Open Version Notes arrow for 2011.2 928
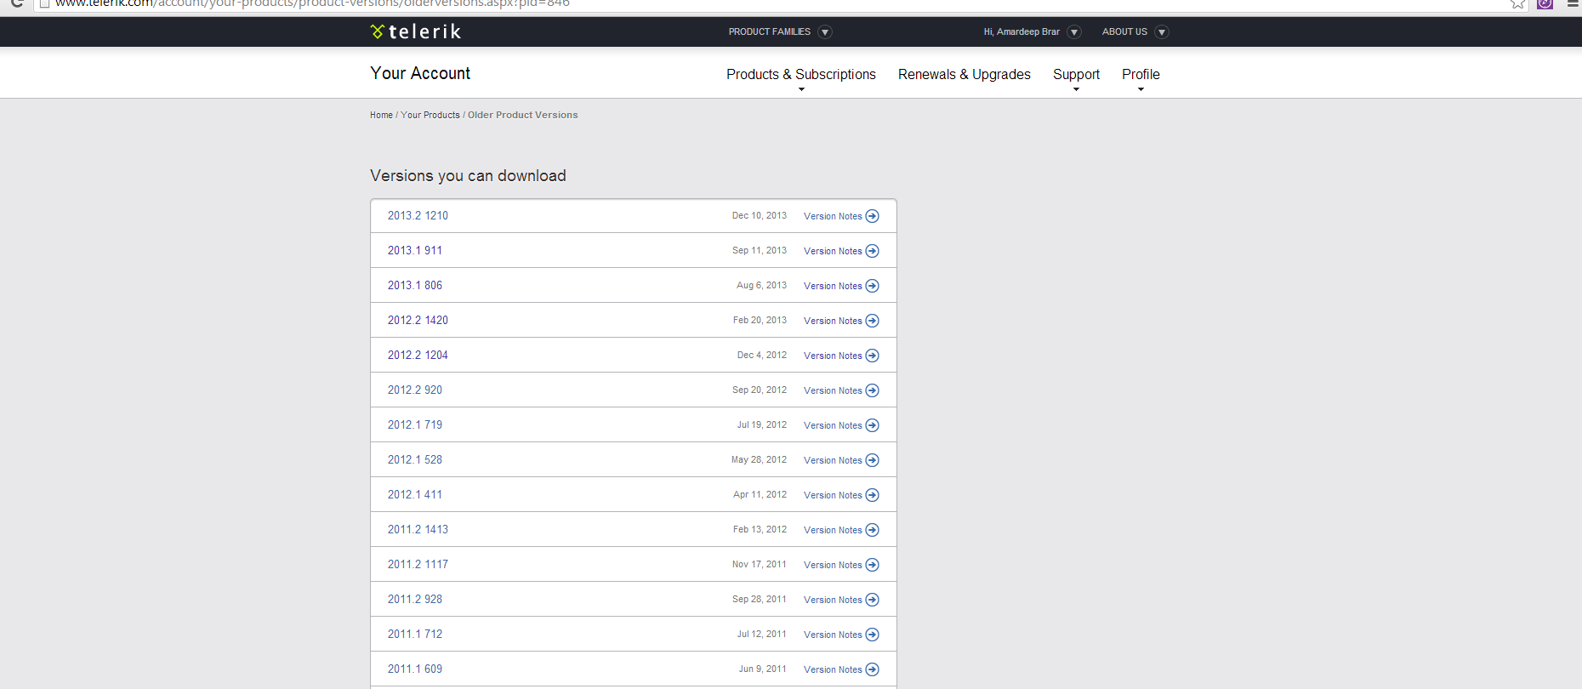Screen dimensions: 1582x689 [x=872, y=600]
